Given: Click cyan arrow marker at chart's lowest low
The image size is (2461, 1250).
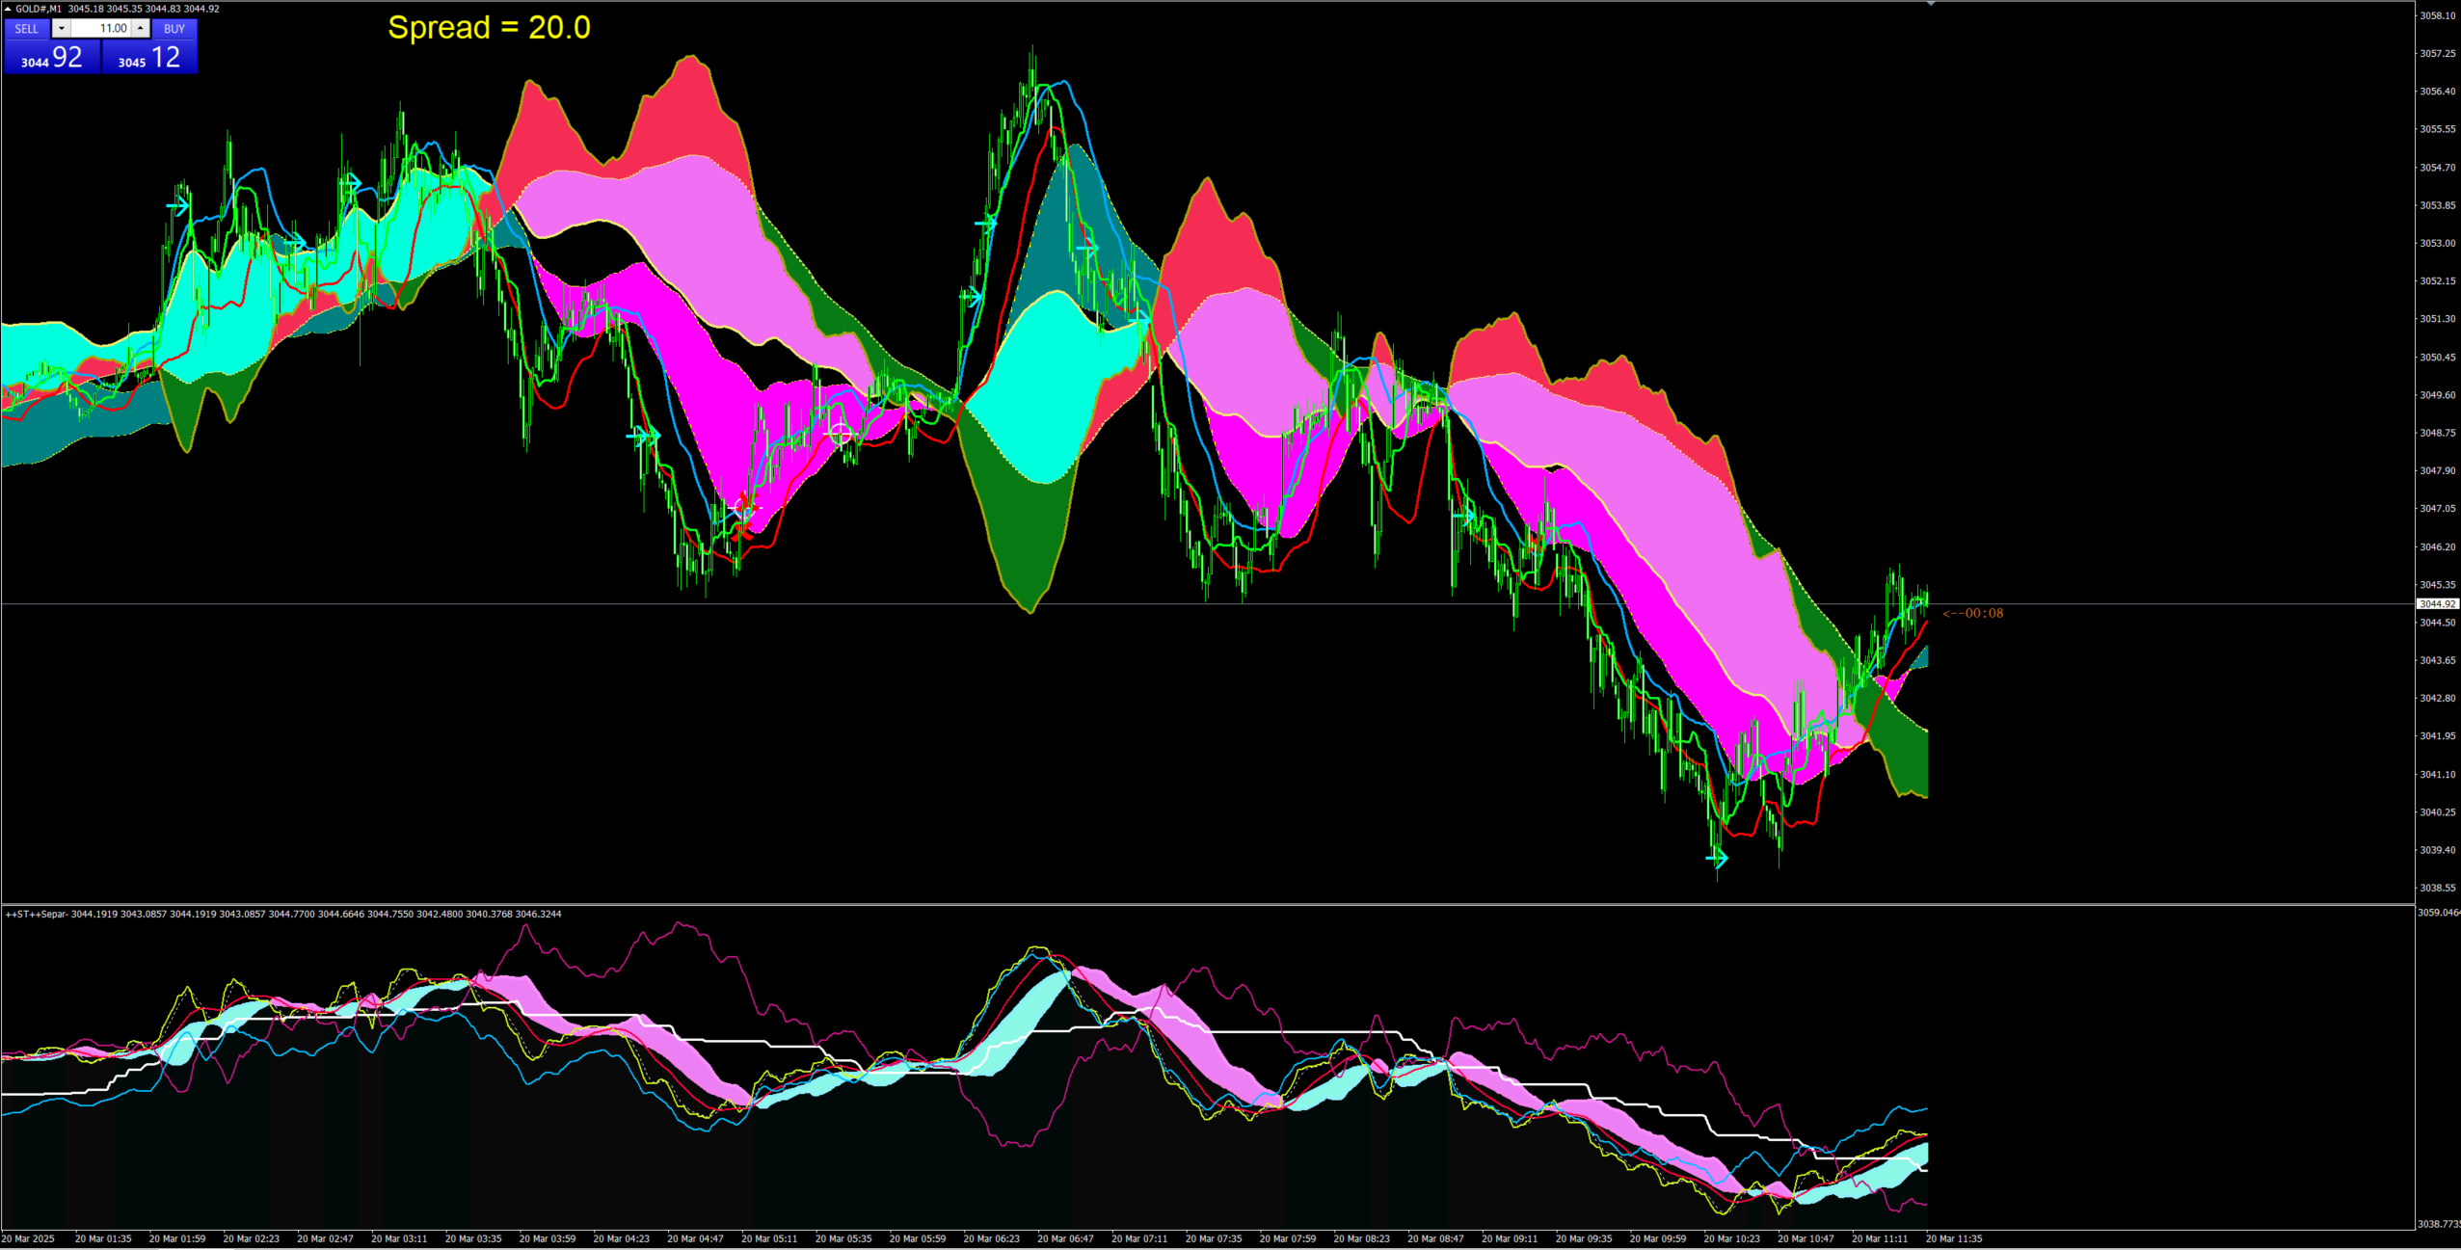Looking at the screenshot, I should coord(1717,858).
